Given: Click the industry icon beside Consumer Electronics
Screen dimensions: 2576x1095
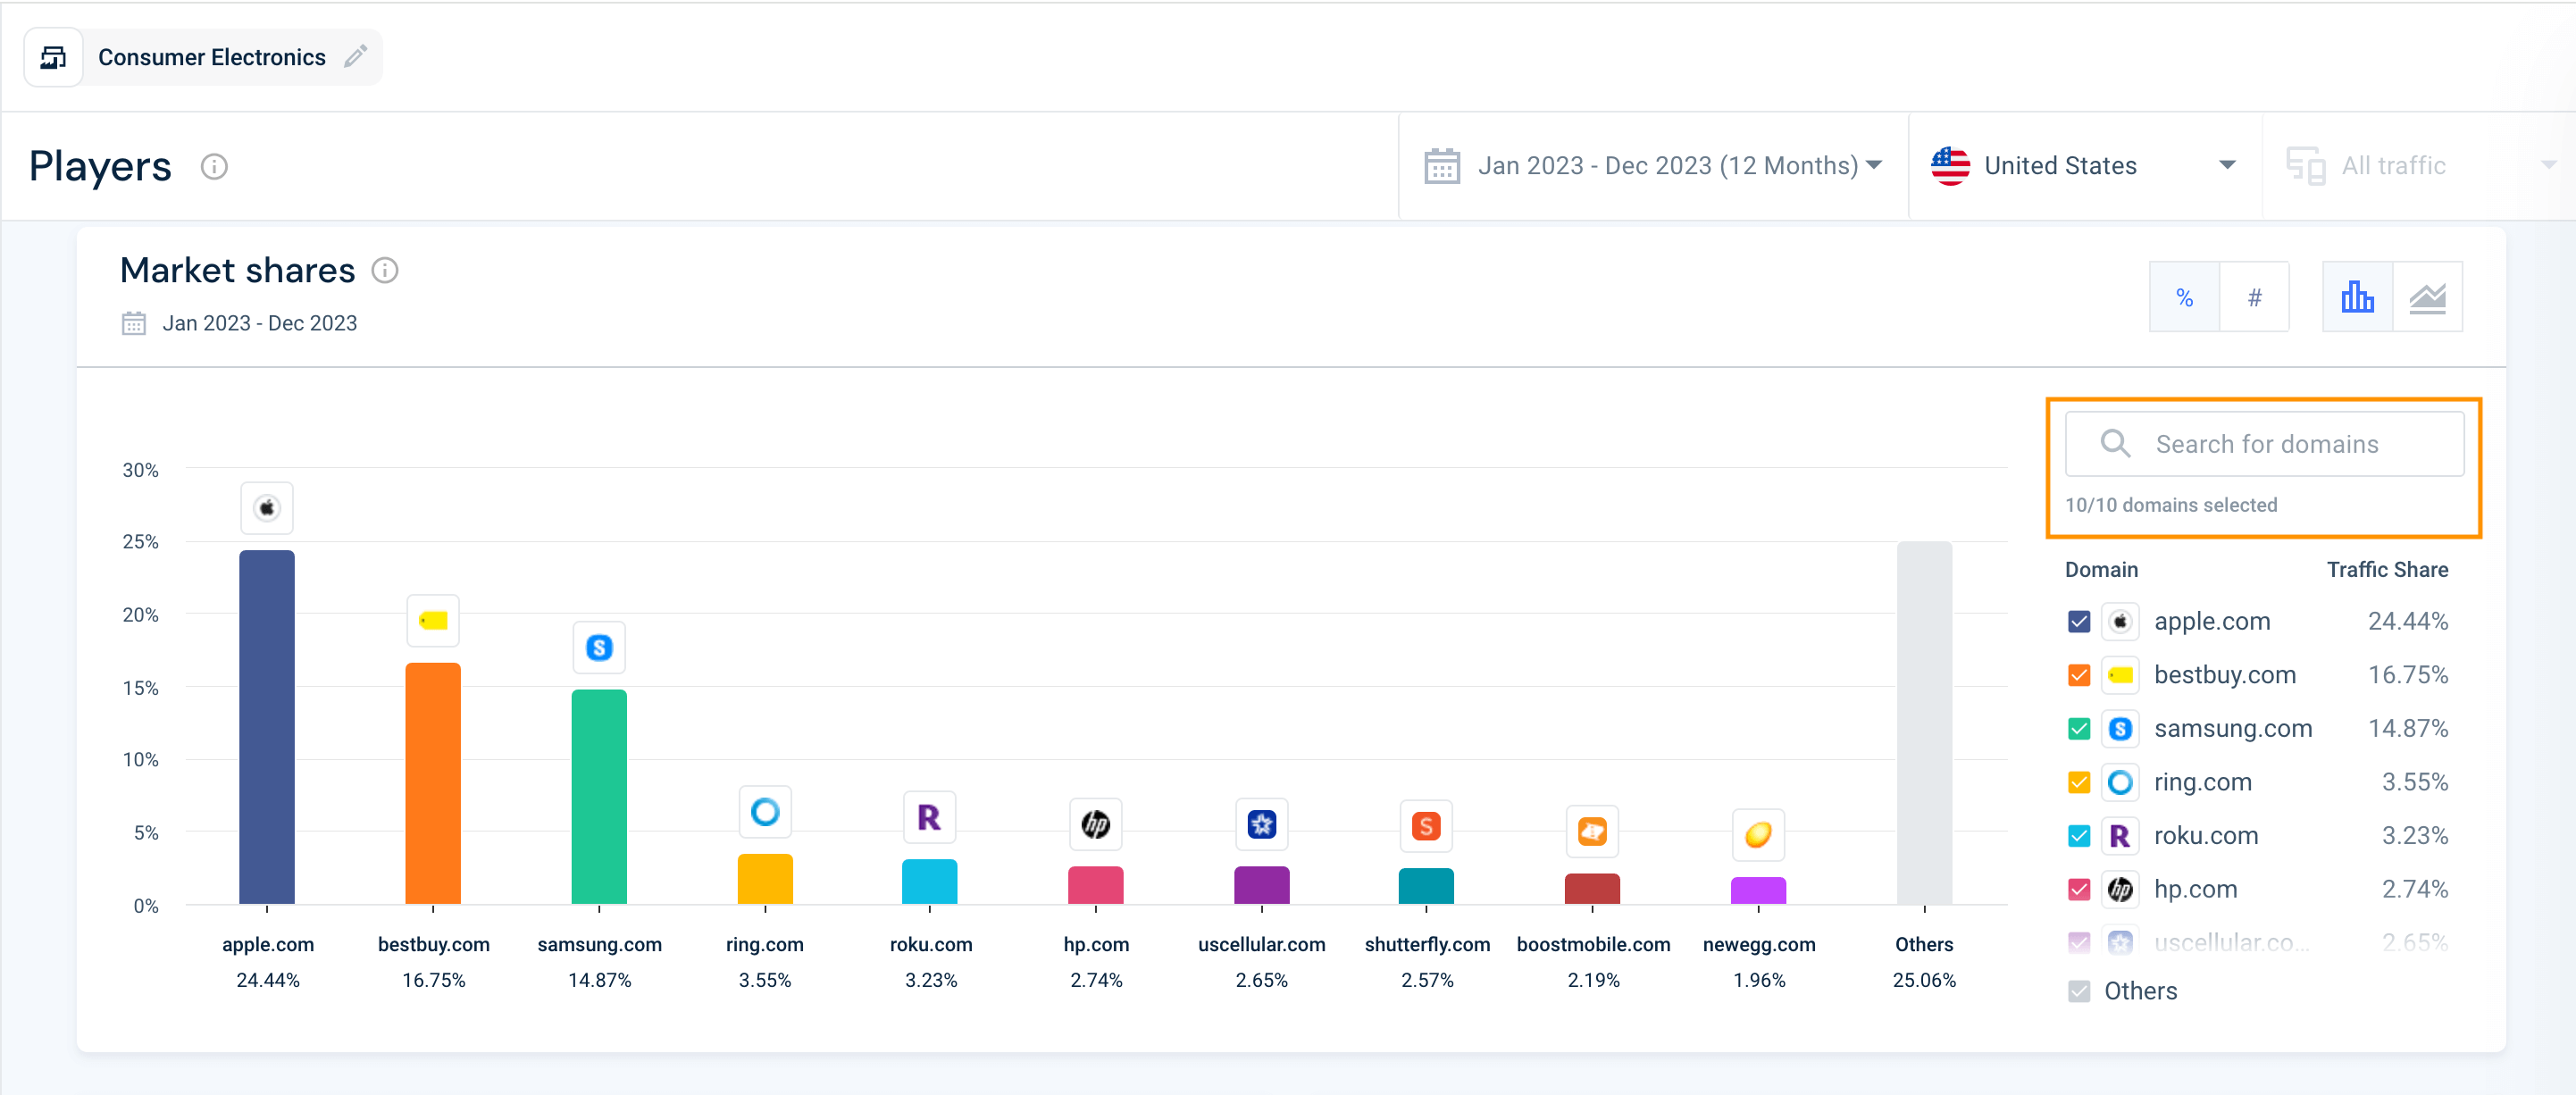Looking at the screenshot, I should [x=53, y=57].
